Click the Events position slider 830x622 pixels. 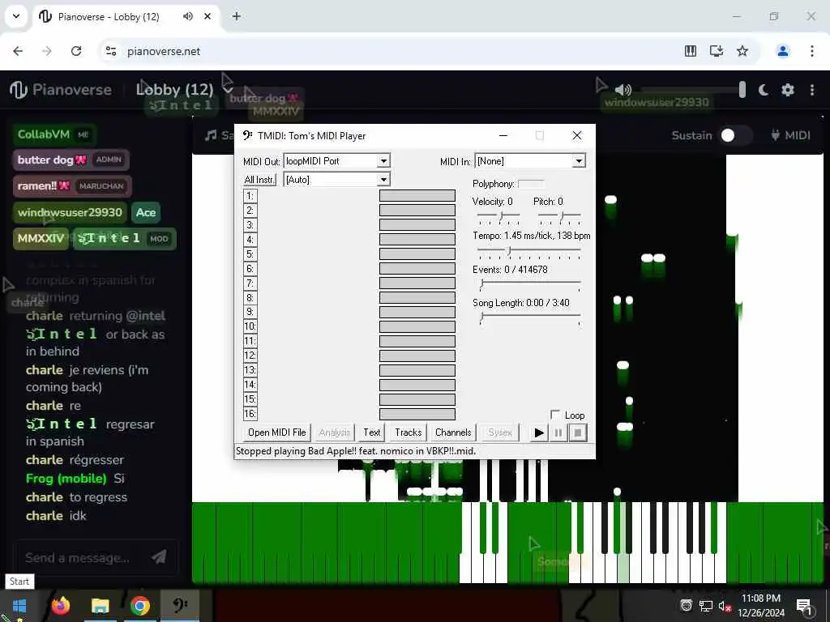[528, 285]
